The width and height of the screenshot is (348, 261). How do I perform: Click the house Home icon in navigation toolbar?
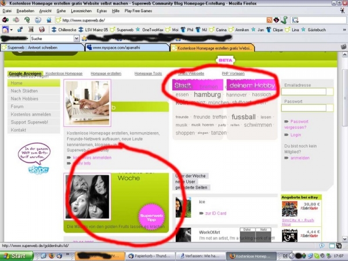click(x=49, y=20)
